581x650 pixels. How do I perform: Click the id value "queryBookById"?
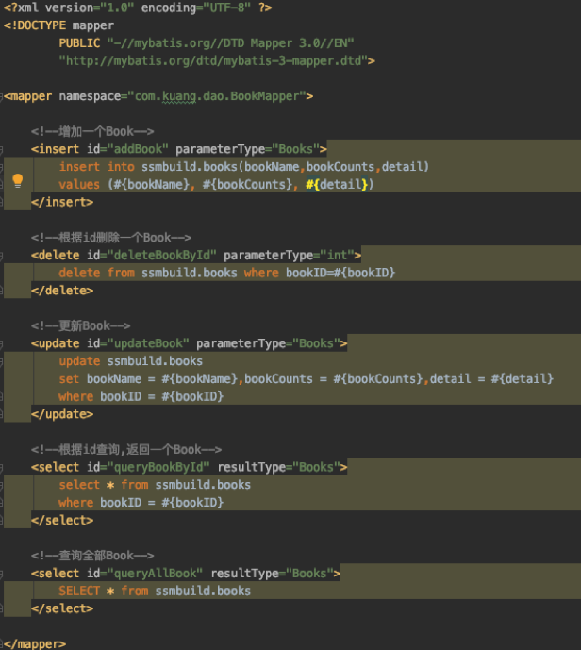158,468
